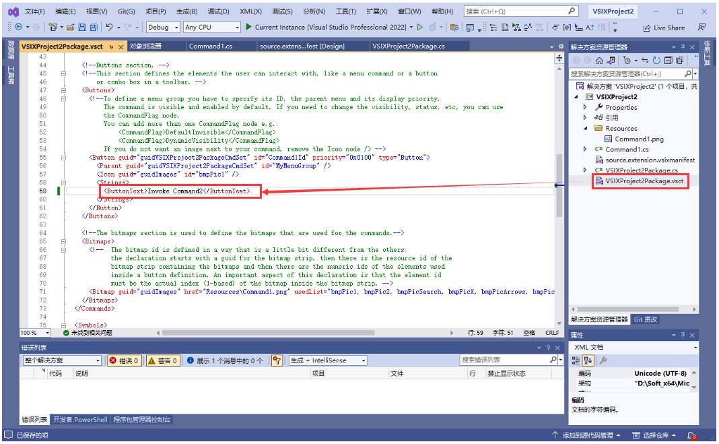The width and height of the screenshot is (719, 444).
Task: Click Show All Files icon in Solution Explorer
Action: 679,61
